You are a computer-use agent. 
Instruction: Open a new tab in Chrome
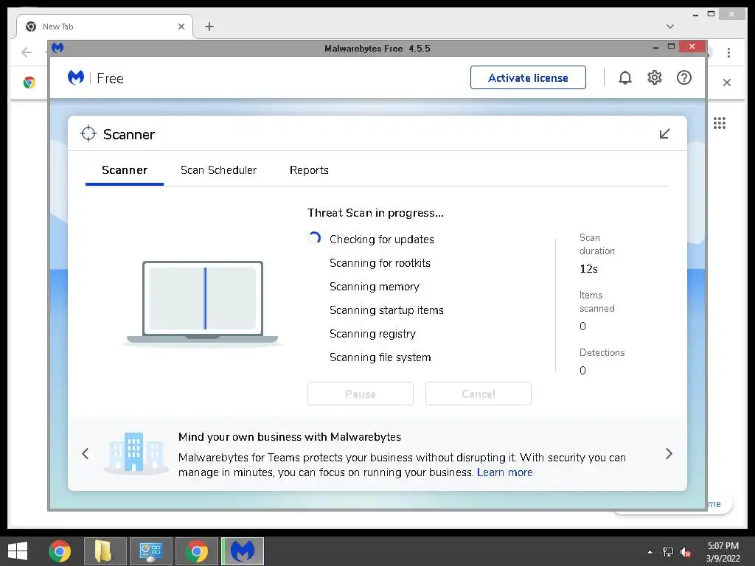click(x=209, y=27)
